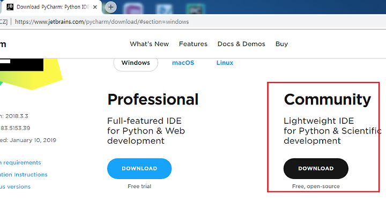
Task: Download the Professional edition
Action: (139, 168)
